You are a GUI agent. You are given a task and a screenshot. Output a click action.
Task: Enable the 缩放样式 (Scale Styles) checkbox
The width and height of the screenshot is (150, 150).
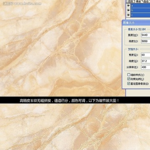(x=129, y=75)
